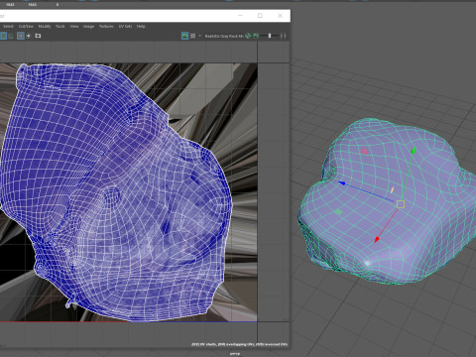Click the persp camera label in viewport

235,354
